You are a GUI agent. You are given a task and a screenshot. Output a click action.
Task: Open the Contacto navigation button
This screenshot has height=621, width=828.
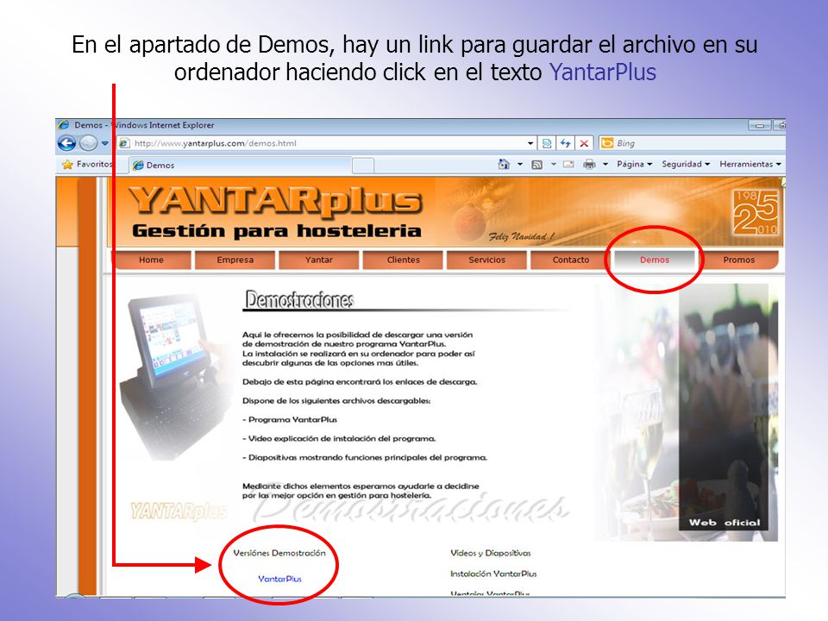pos(571,260)
